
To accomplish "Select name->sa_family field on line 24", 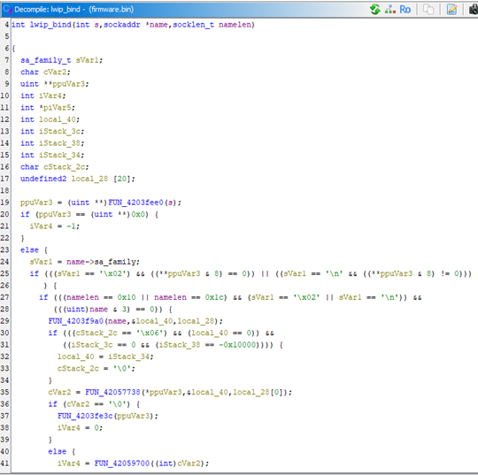I will coord(102,262).
